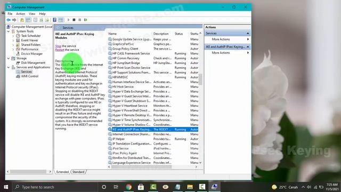The height and width of the screenshot is (192, 341).
Task: Select the iPod Service row
Action: [153, 148]
